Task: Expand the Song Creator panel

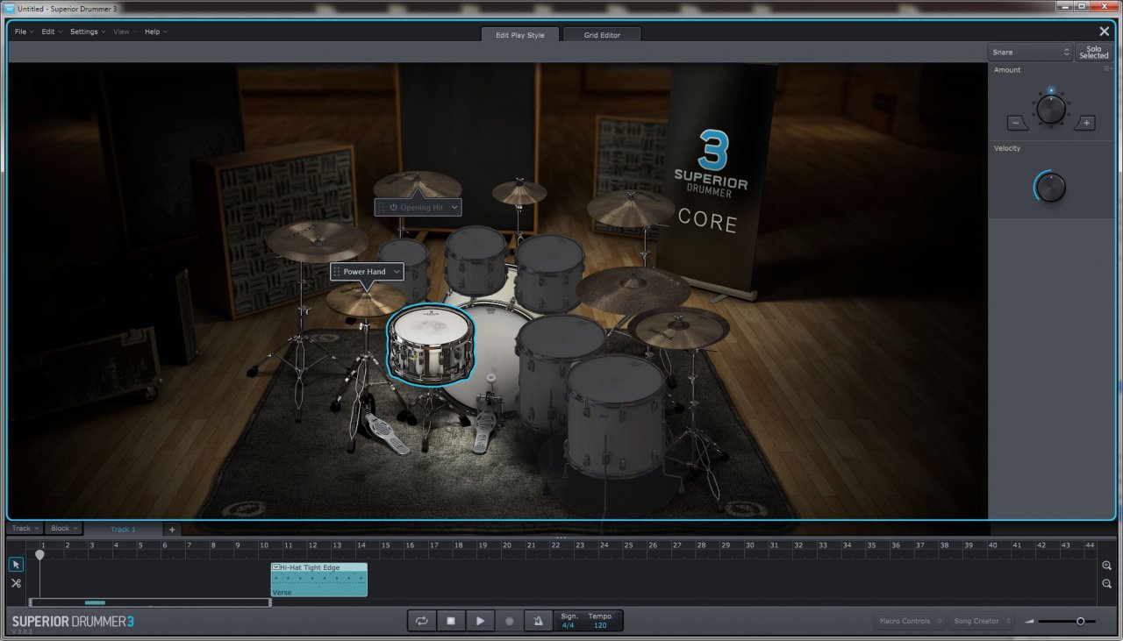Action: (981, 621)
